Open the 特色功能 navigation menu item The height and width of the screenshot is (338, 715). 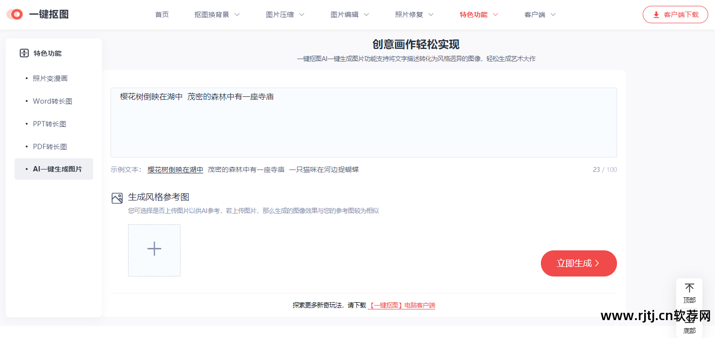pyautogui.click(x=473, y=15)
